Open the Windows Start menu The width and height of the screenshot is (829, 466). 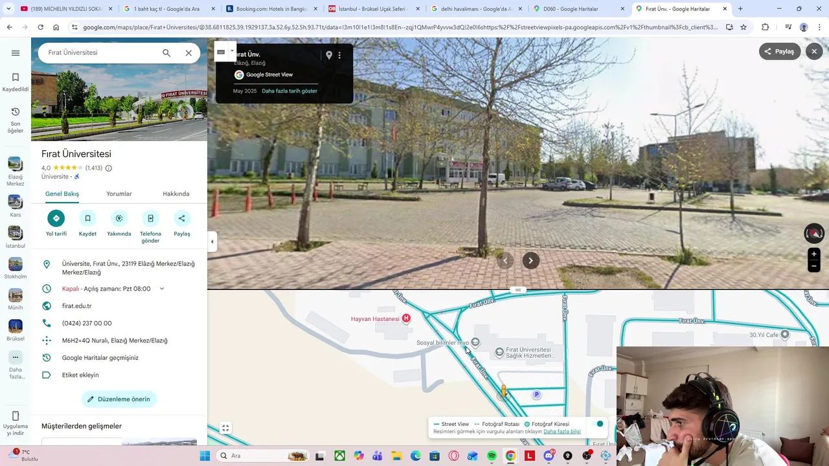(x=205, y=456)
